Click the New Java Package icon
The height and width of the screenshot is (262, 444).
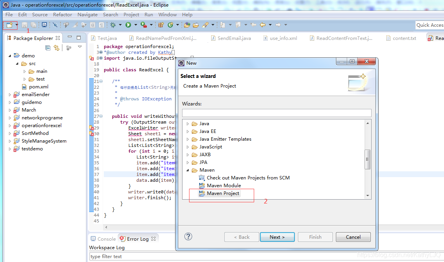click(x=161, y=25)
